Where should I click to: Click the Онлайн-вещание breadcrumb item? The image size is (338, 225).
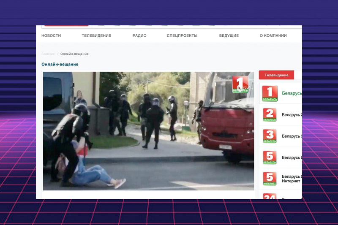(x=74, y=54)
